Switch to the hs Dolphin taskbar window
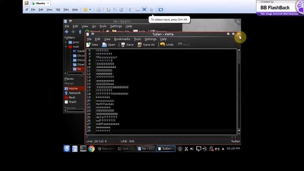Screen dimensions: 304x171 pos(146,149)
